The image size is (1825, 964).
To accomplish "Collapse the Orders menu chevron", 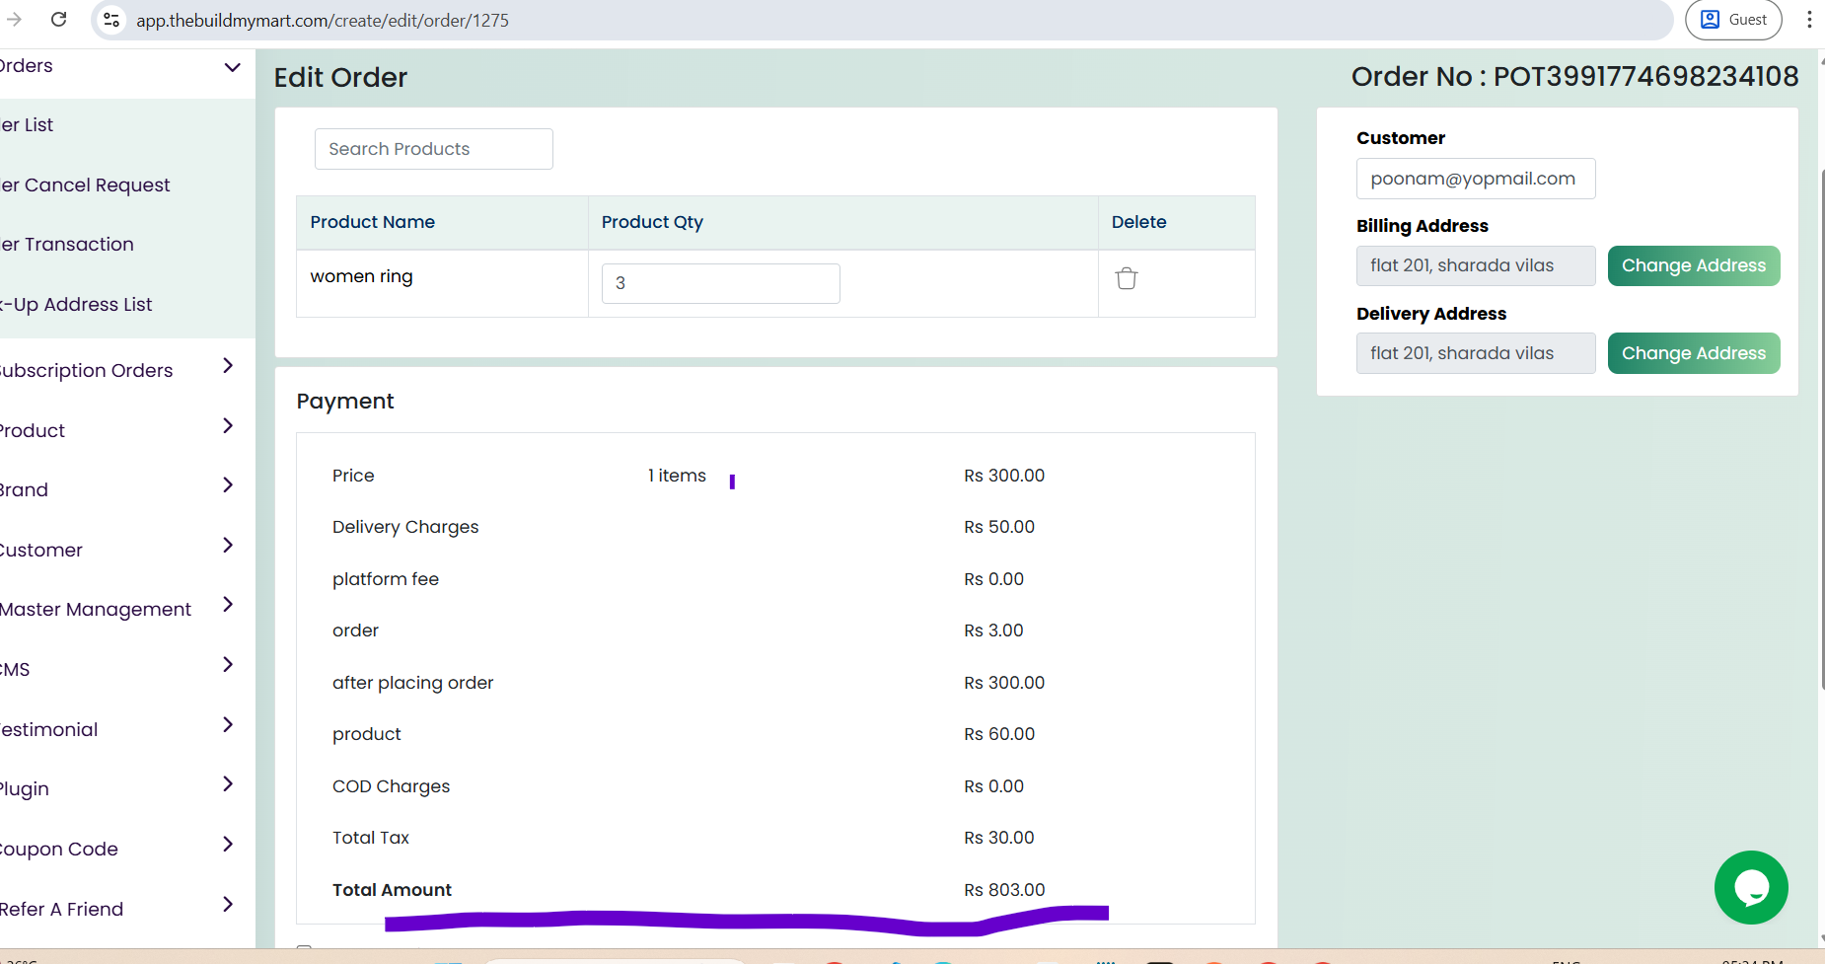I will coord(233,67).
